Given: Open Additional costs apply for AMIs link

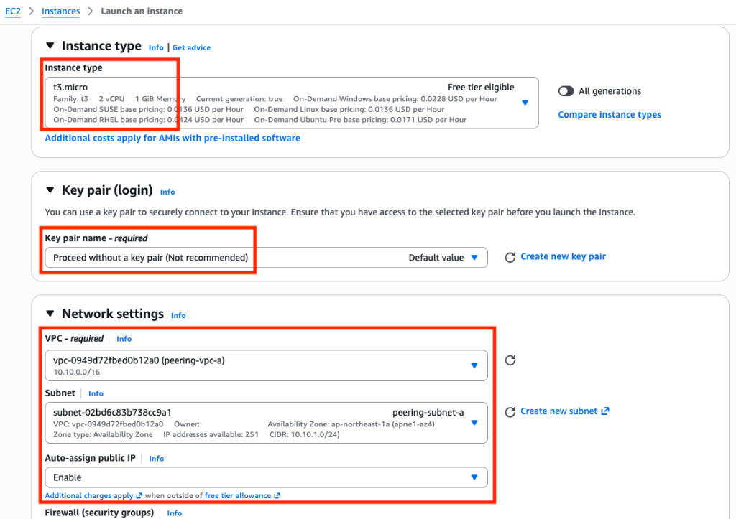Looking at the screenshot, I should 172,138.
